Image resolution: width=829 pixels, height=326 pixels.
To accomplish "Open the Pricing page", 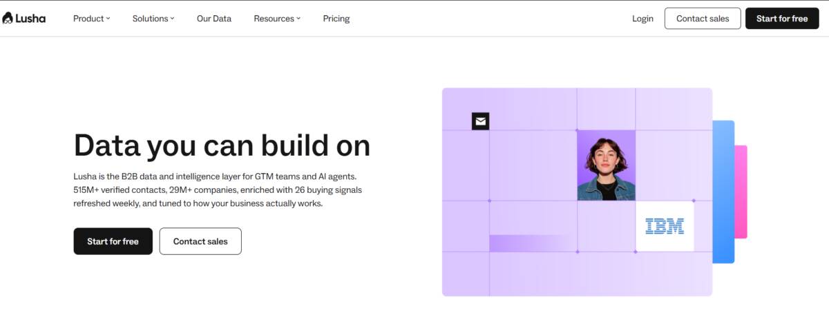I will (336, 19).
